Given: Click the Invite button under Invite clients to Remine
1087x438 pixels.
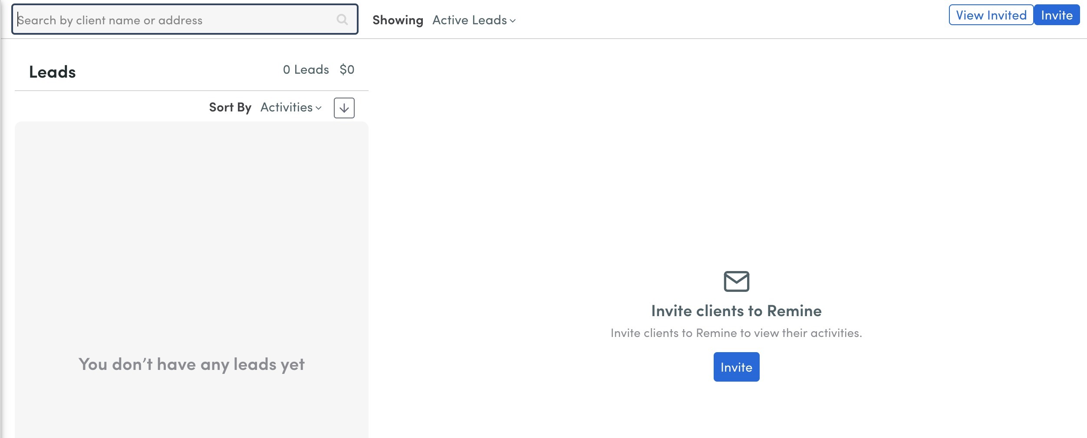Looking at the screenshot, I should (x=736, y=367).
